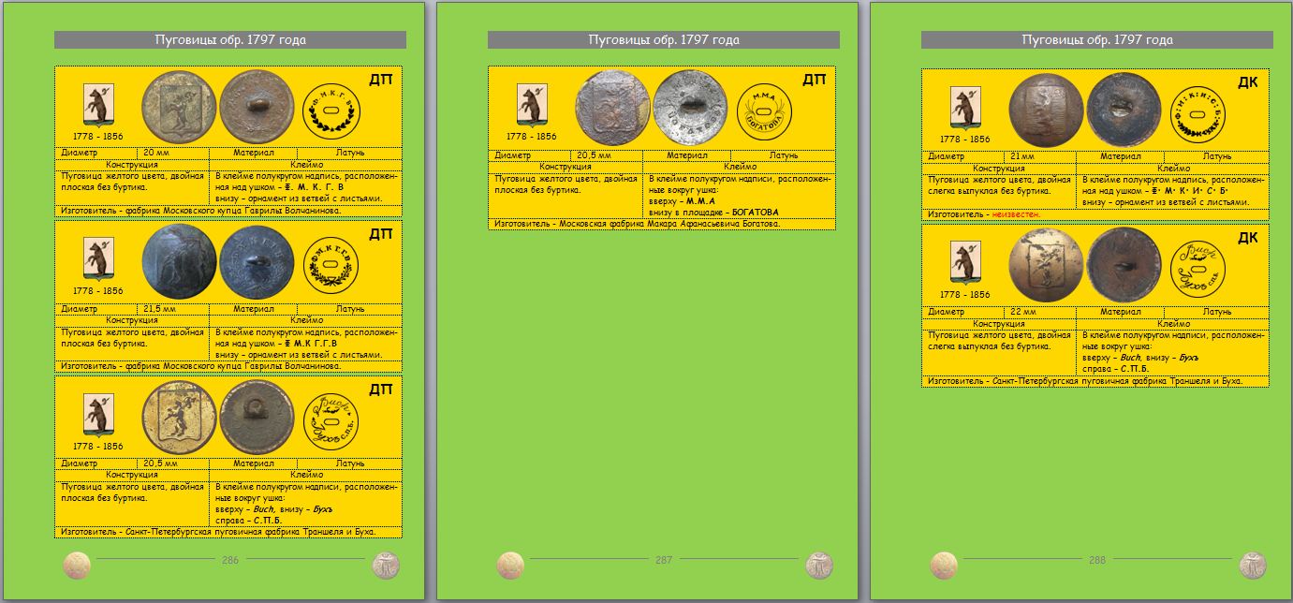Click the page 288 title header bar
1293x603 pixels.
point(1096,39)
